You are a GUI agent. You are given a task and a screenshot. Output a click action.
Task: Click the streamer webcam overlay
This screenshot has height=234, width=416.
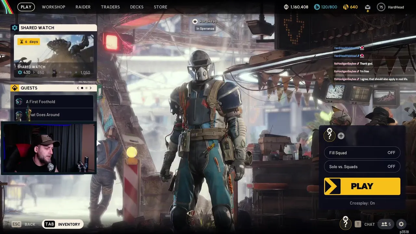point(49,148)
